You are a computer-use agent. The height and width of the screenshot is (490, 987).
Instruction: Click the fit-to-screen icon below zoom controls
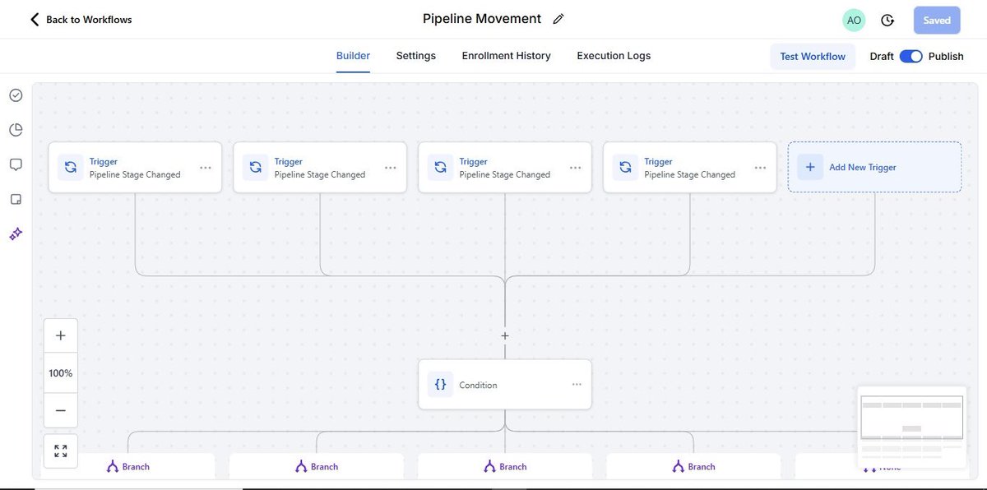point(59,450)
